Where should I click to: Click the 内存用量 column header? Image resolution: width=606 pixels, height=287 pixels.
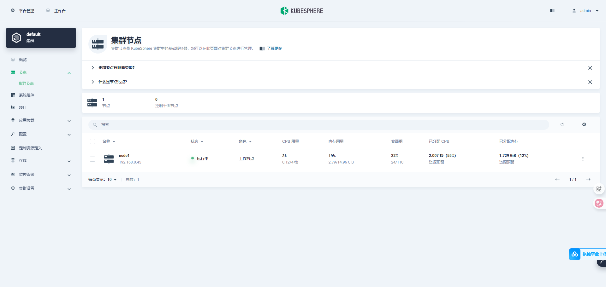pyautogui.click(x=336, y=141)
